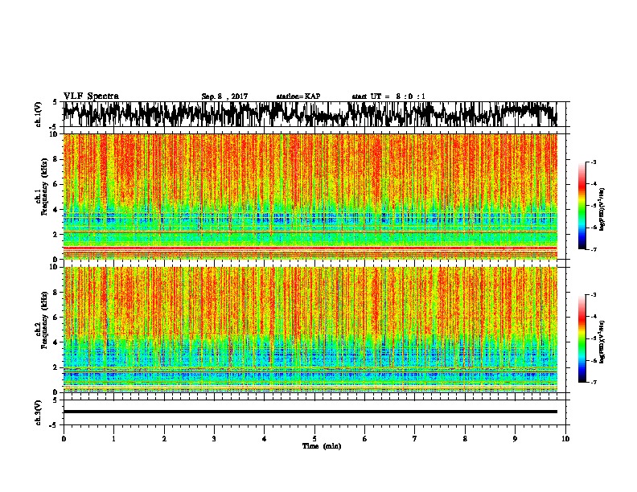This screenshot has height=492, width=637.
Task: Click the "-3" label on ch.2 color scale
Action: 593,295
